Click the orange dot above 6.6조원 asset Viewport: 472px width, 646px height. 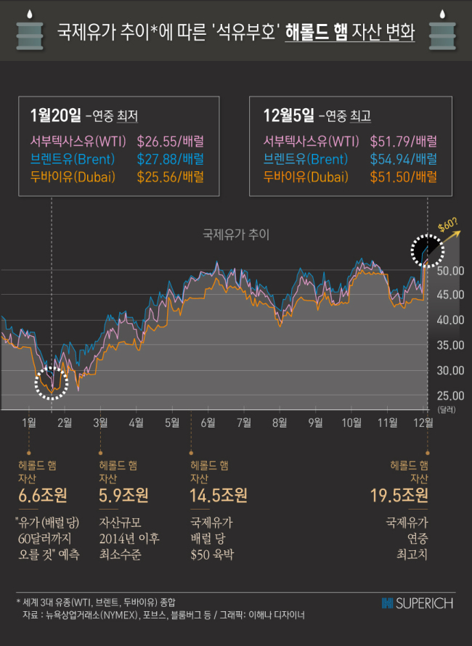[29, 453]
